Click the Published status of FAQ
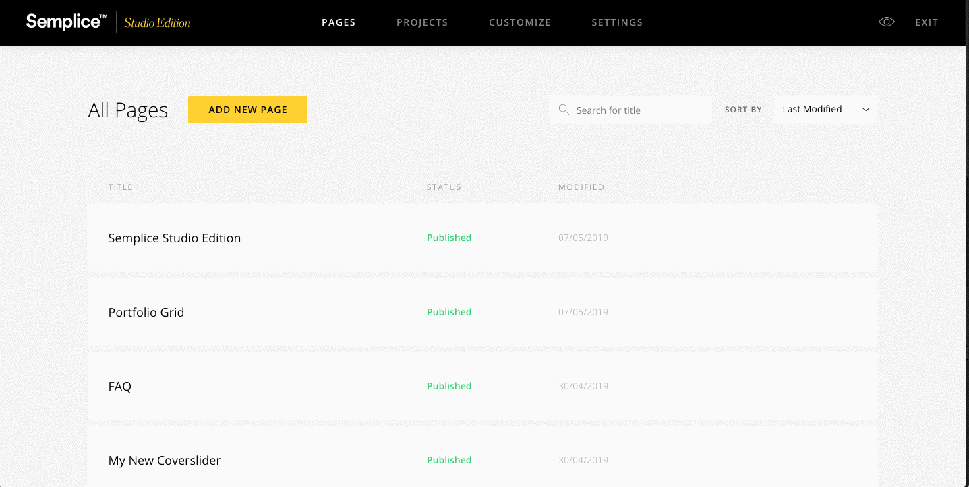Image resolution: width=969 pixels, height=487 pixels. pyautogui.click(x=448, y=386)
